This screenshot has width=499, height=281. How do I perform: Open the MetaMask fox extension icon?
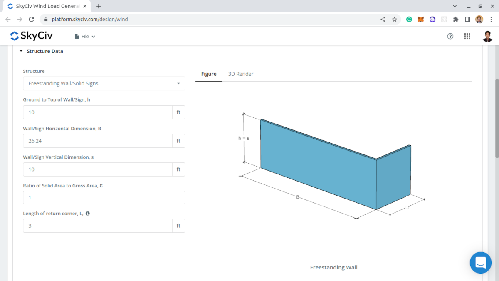click(x=421, y=19)
